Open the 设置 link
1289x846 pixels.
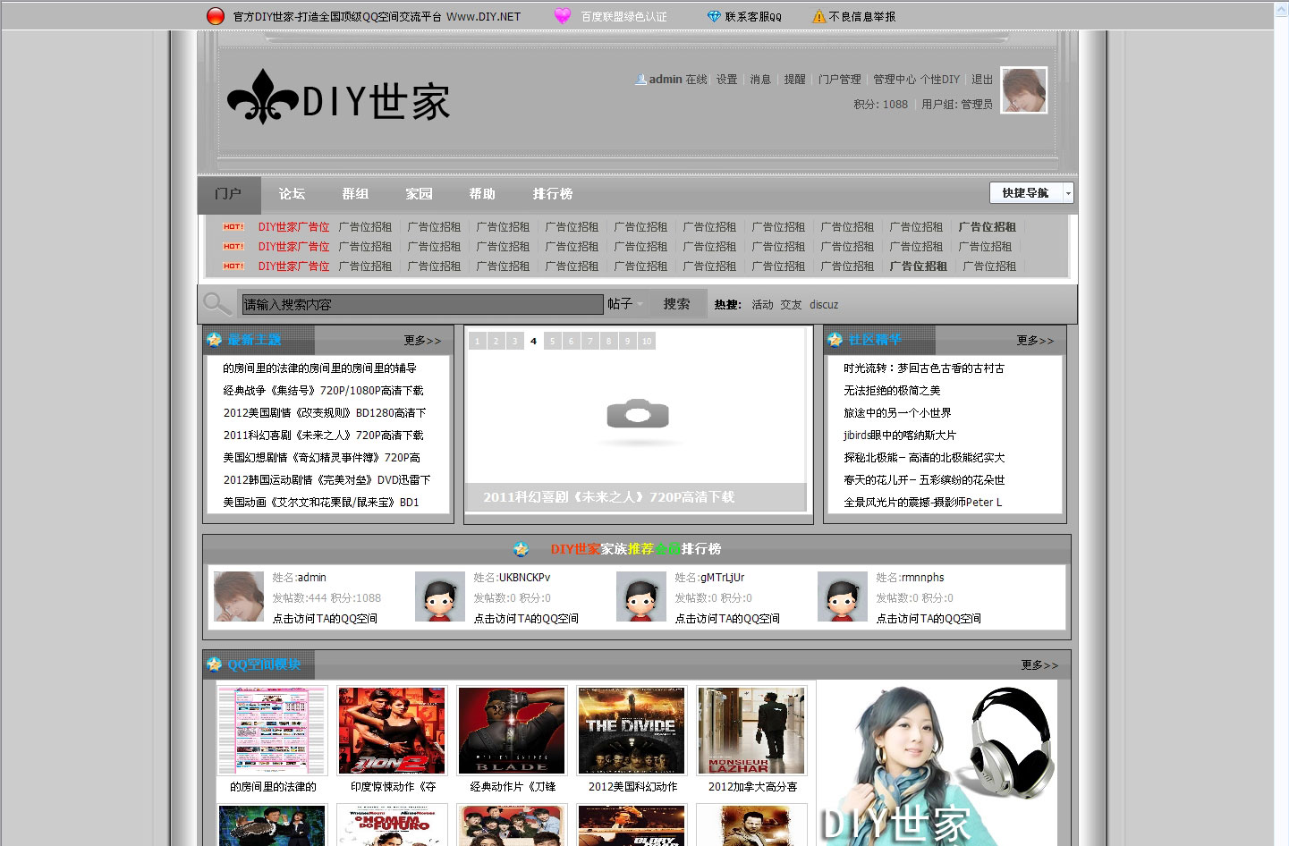[726, 80]
